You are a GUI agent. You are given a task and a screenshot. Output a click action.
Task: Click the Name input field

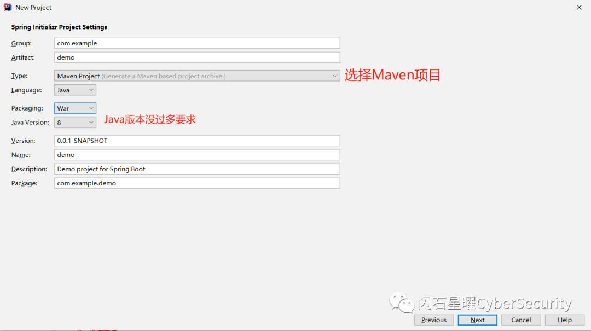[197, 155]
